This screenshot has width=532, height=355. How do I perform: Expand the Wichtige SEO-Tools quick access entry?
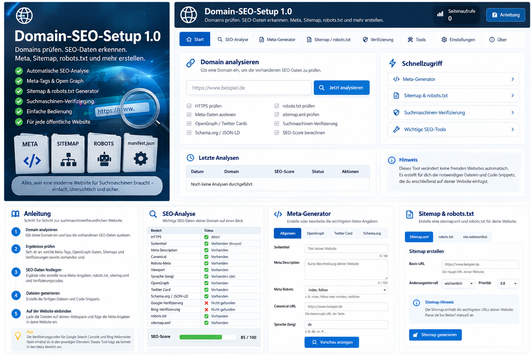pyautogui.click(x=453, y=129)
